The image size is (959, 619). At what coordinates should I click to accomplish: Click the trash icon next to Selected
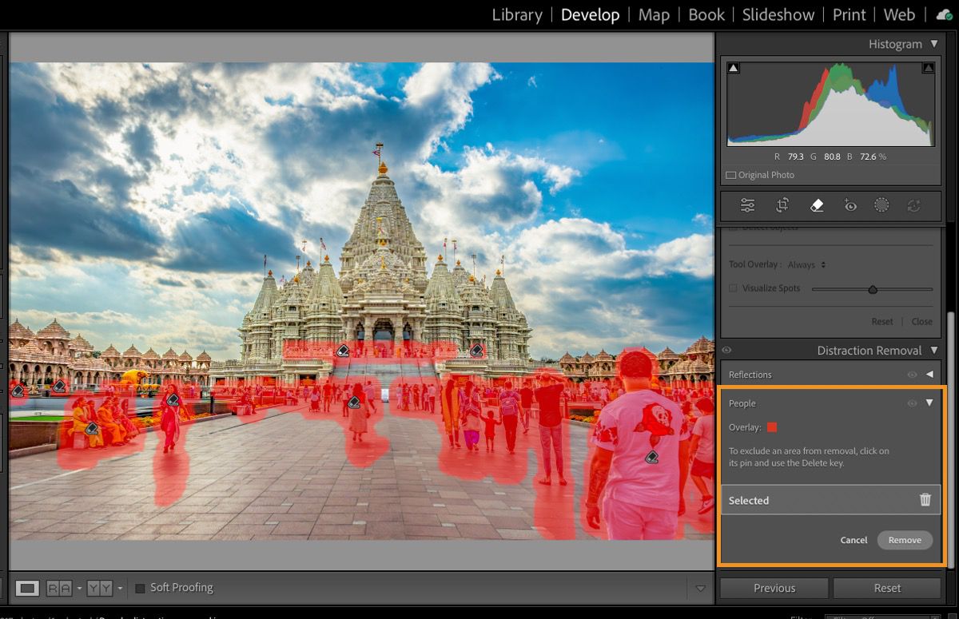(925, 499)
